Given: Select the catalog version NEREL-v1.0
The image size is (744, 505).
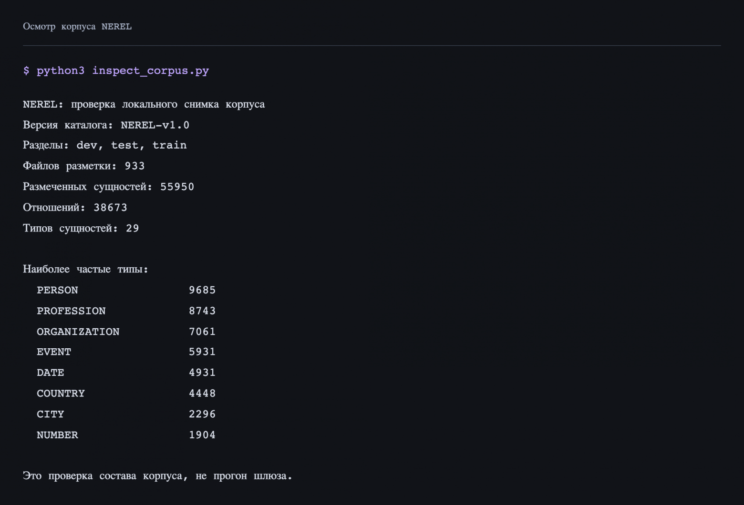Looking at the screenshot, I should click(x=155, y=125).
